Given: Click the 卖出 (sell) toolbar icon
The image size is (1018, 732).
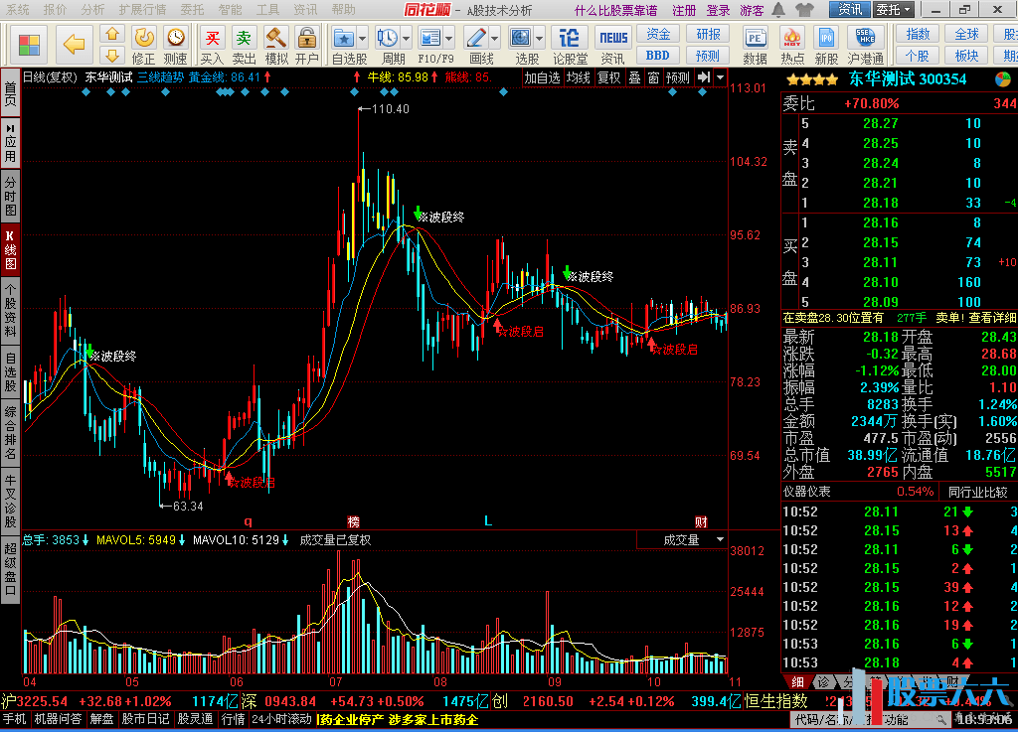Looking at the screenshot, I should pos(245,45).
